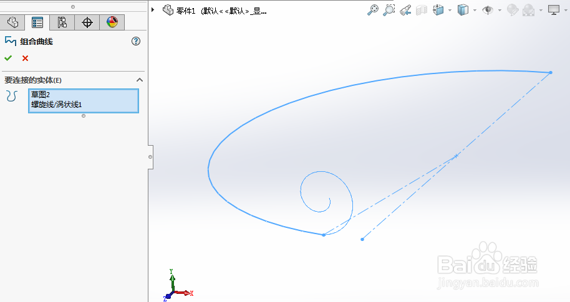Cancel composite curve with red X
The image size is (570, 302).
(25, 58)
